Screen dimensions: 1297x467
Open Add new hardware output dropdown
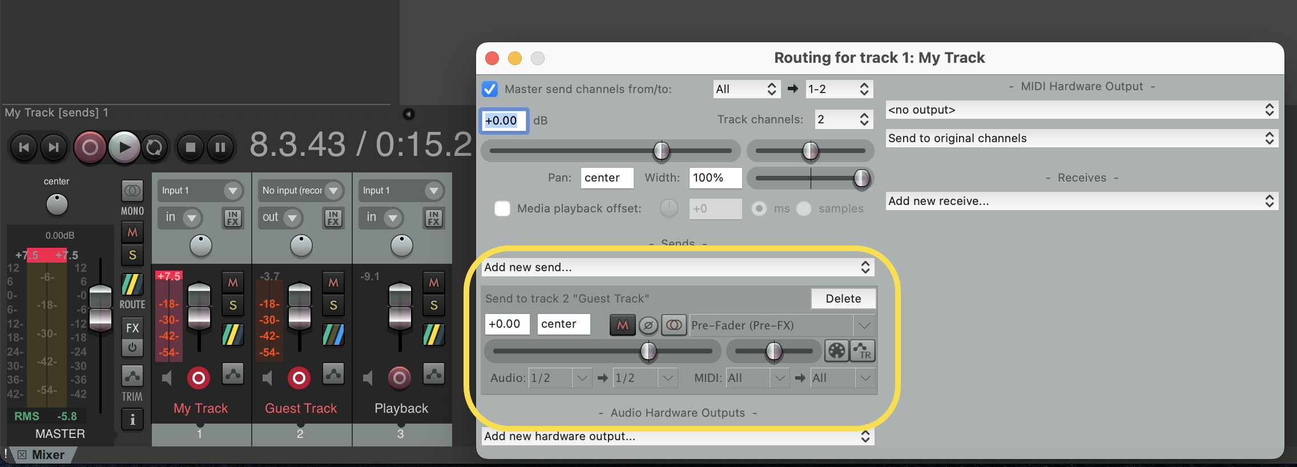click(x=677, y=437)
